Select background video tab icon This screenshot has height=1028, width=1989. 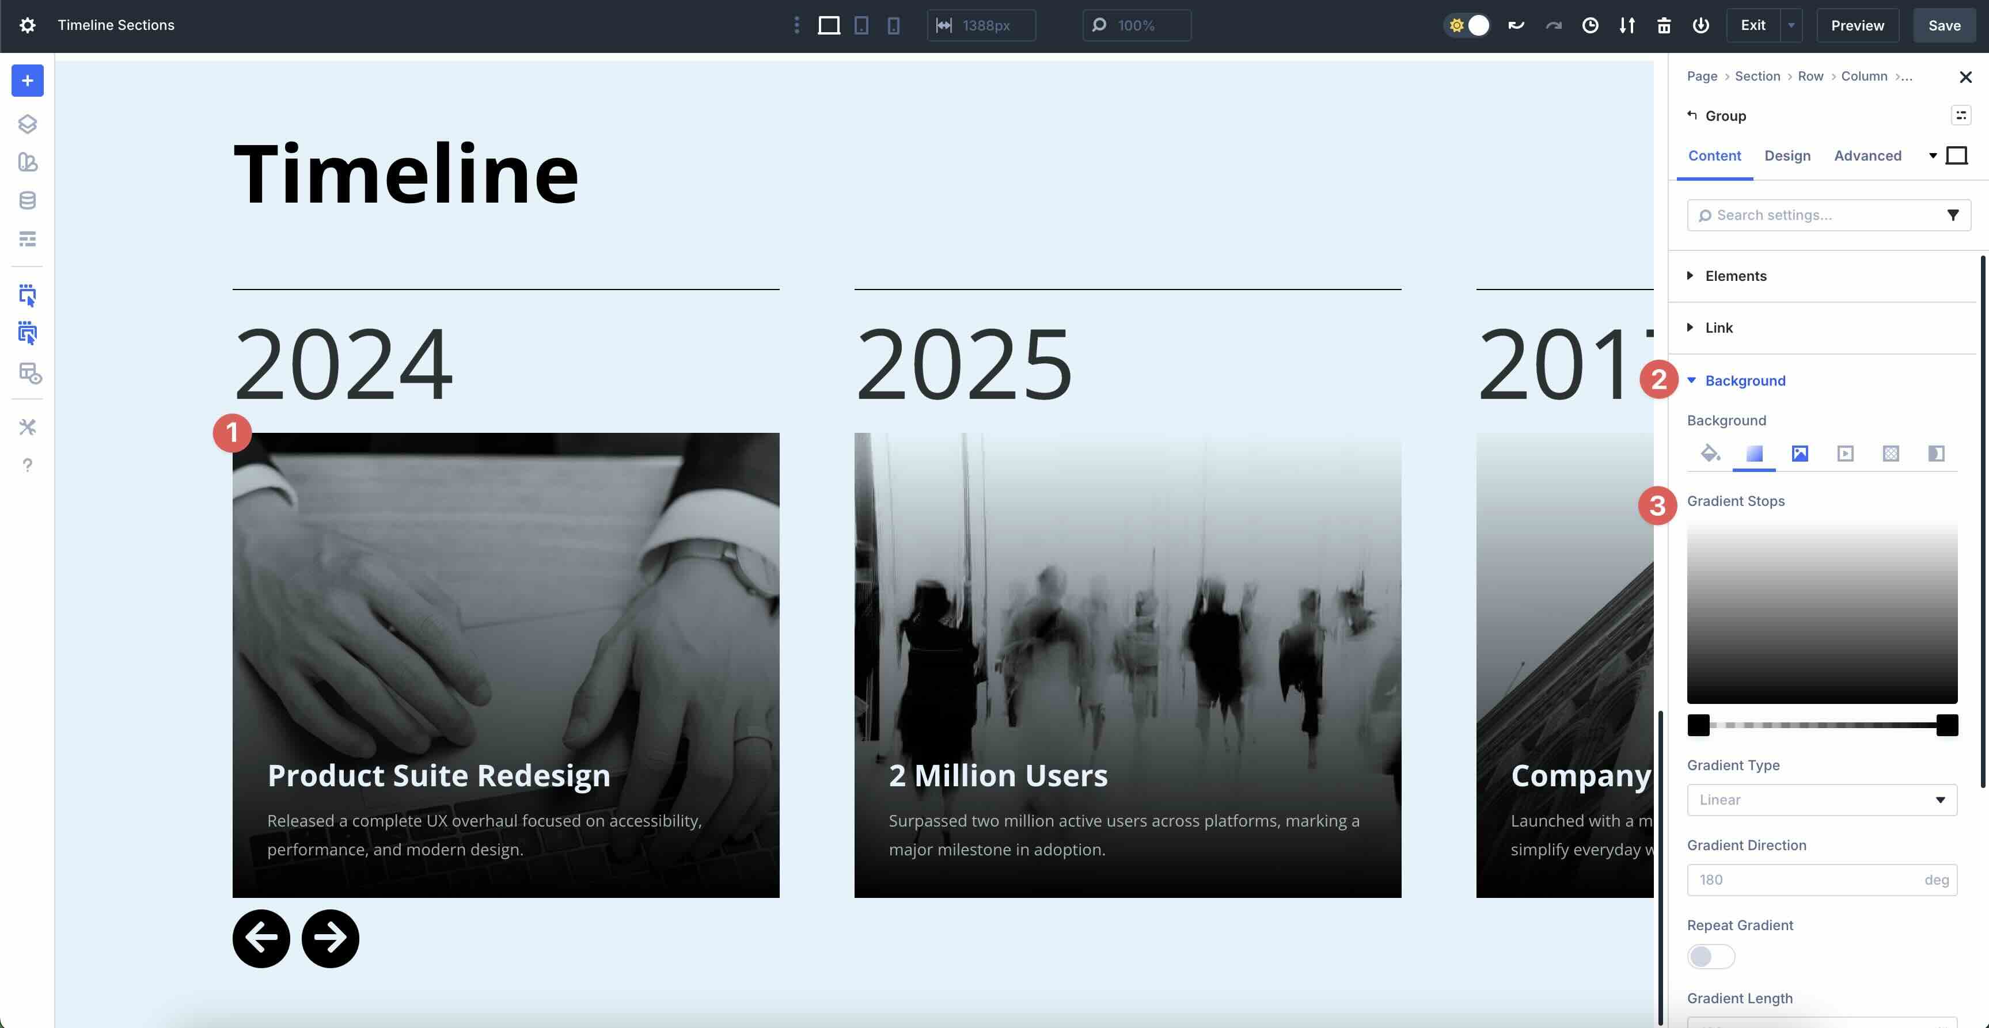click(1844, 454)
